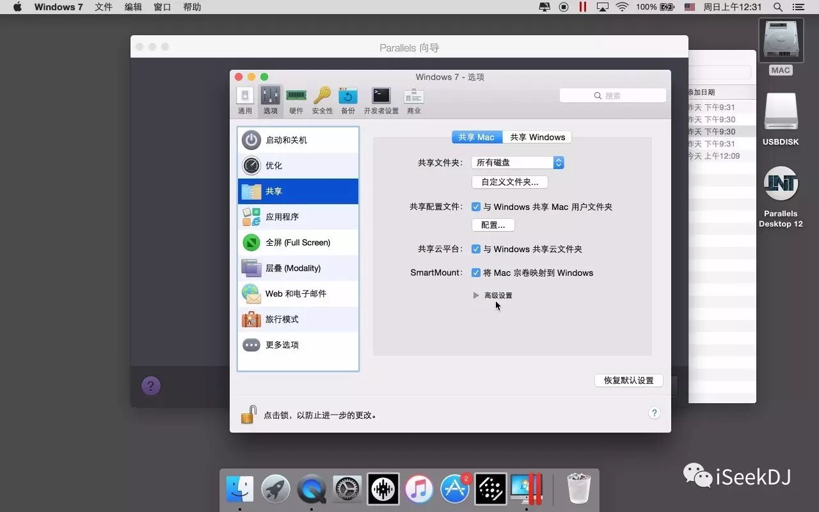
Task: Open Spotlight search in menu bar
Action: tap(778, 7)
